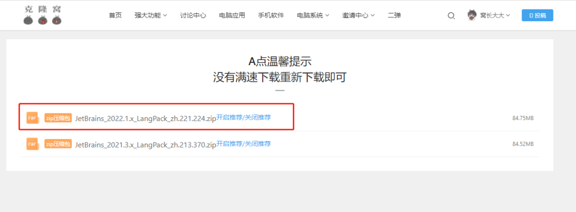Expand the 邀请中心 dropdown menu
This screenshot has width=576, height=212.
click(358, 15)
